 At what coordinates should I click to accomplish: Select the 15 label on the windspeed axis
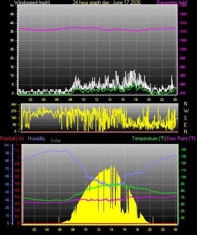[12, 67]
